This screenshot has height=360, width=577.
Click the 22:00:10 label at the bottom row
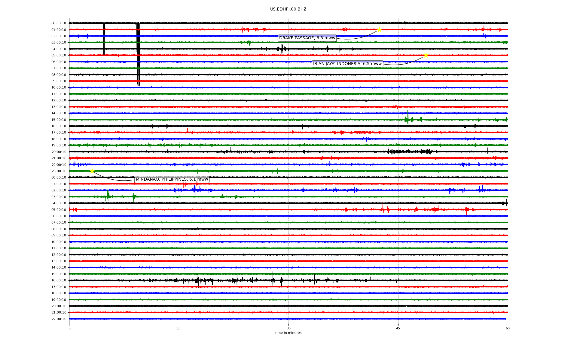tap(59, 319)
